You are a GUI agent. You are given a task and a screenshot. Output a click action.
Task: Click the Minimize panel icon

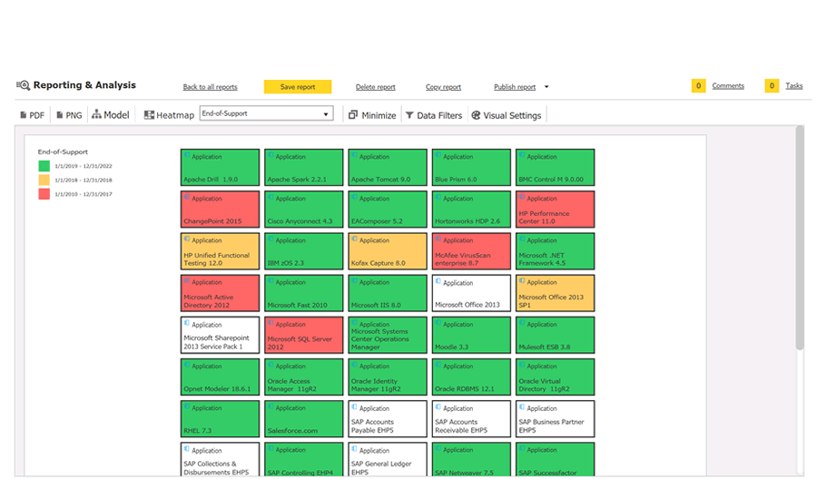coord(353,115)
